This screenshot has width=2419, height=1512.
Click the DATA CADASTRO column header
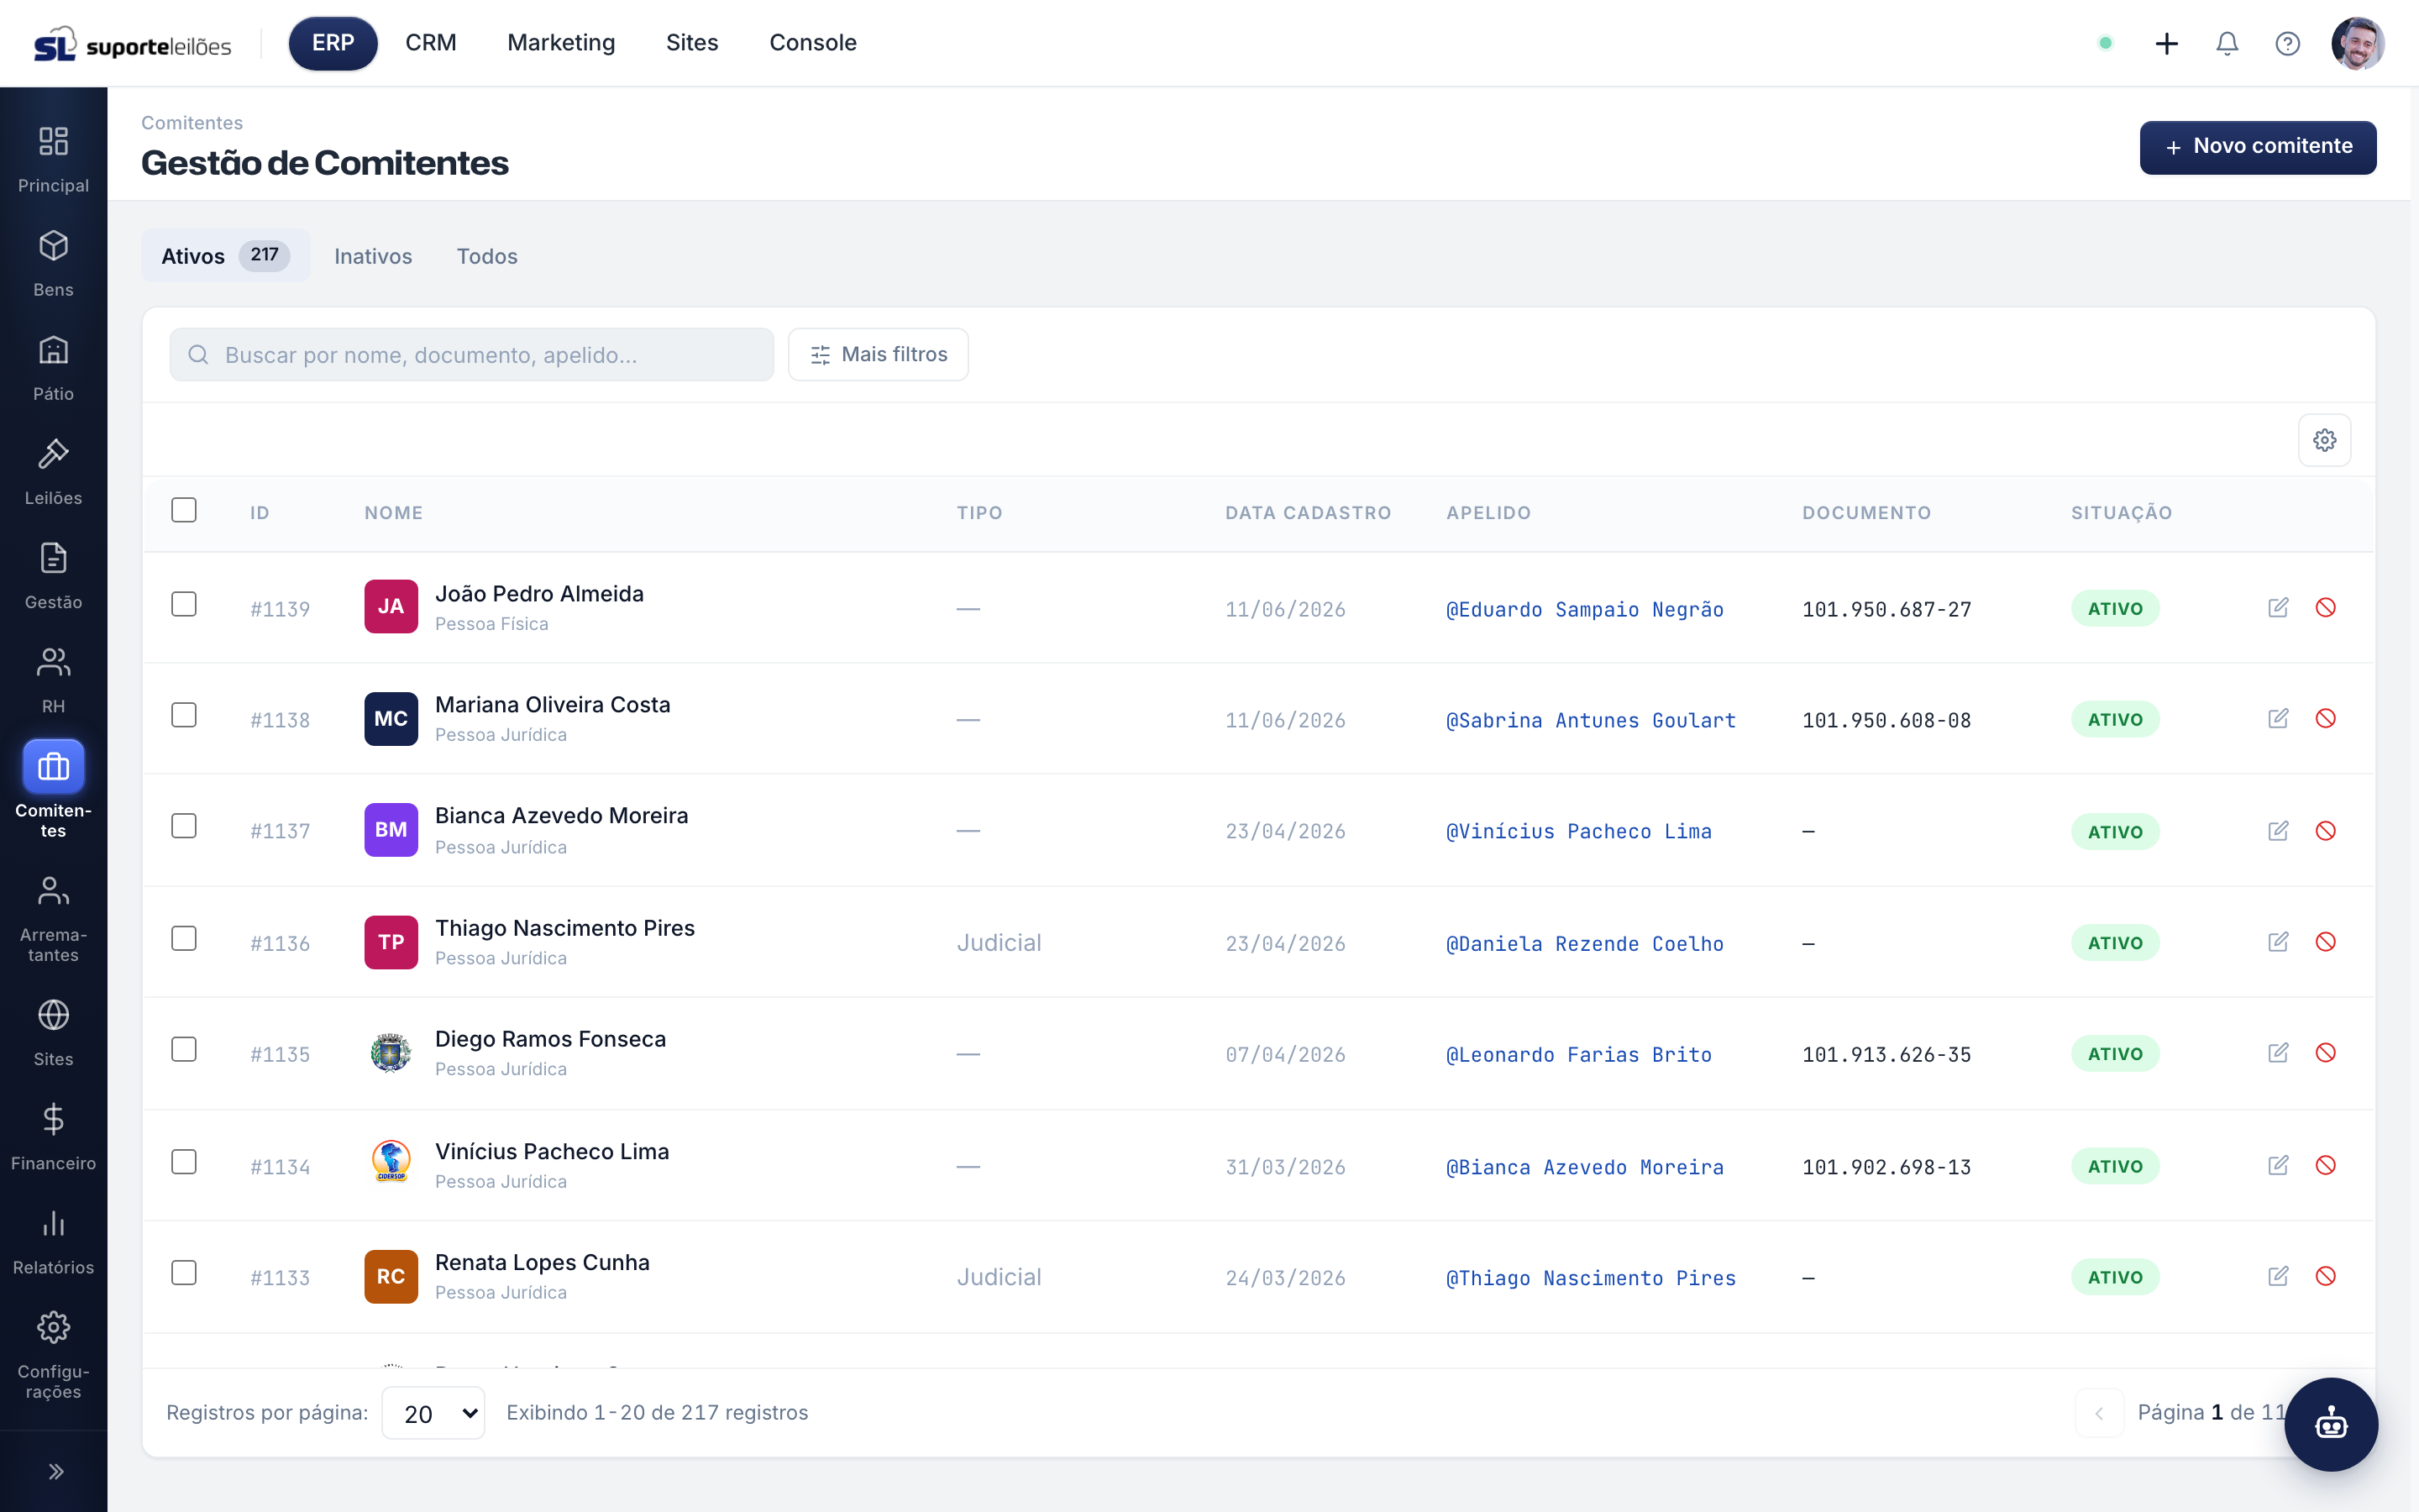[x=1308, y=513]
